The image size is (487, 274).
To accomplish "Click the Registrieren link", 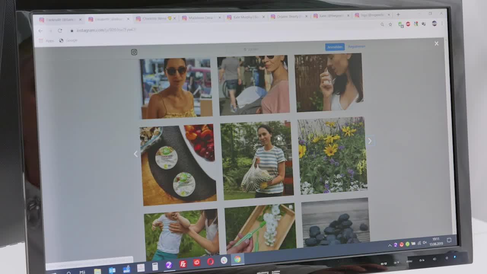I will point(356,46).
